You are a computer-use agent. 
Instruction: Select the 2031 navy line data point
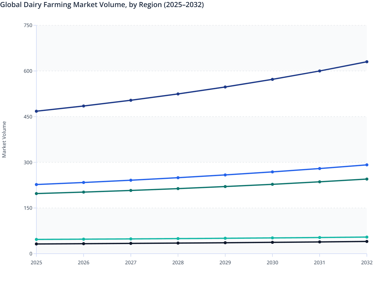coord(320,71)
